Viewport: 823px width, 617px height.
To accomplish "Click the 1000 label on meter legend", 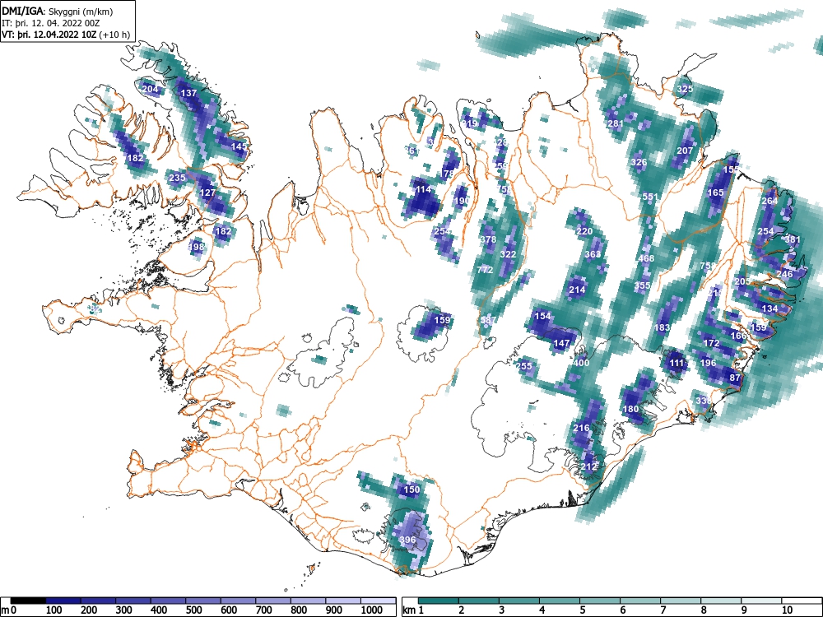I will pos(372,610).
